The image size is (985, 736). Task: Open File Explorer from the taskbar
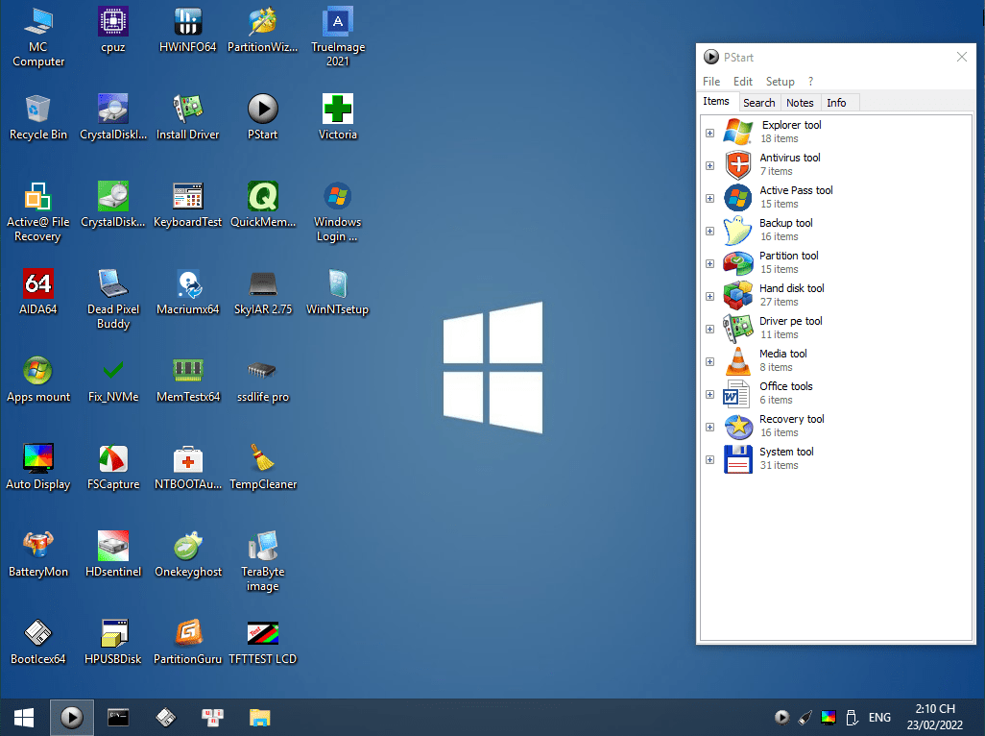click(259, 718)
